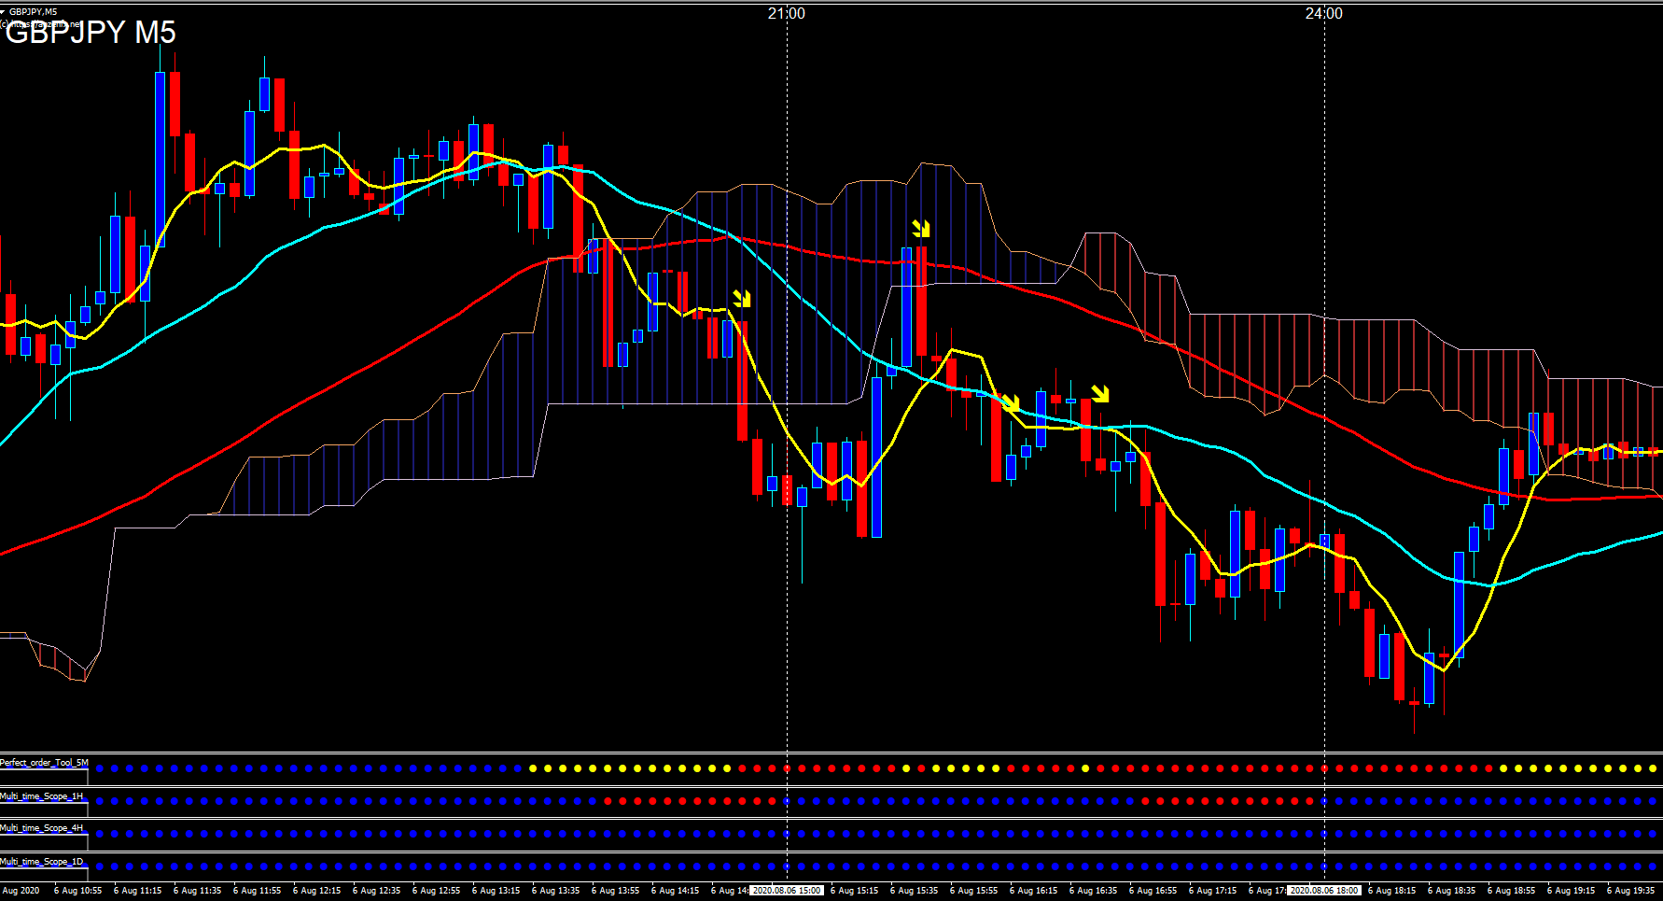Image resolution: width=1663 pixels, height=901 pixels.
Task: Click the 6 Aug 11:15 time axis label
Action: pos(138,891)
